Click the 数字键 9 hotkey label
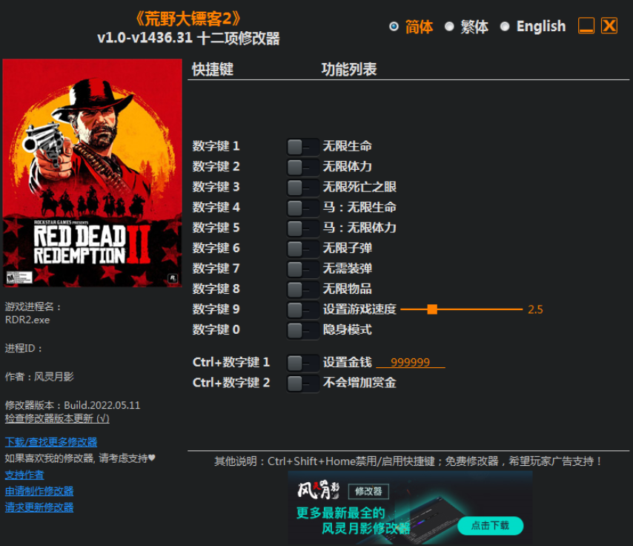 pos(216,309)
